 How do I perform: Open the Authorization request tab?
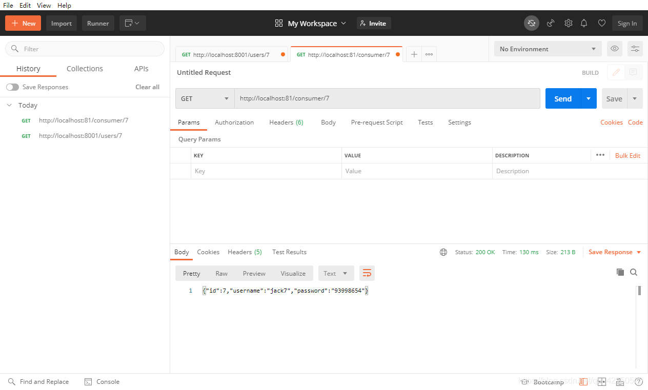[234, 122]
